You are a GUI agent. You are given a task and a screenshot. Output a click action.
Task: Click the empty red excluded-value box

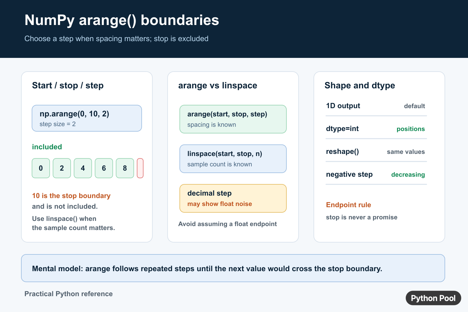tap(140, 168)
